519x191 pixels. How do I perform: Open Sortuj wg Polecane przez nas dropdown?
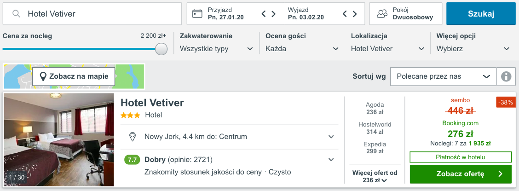click(x=444, y=76)
